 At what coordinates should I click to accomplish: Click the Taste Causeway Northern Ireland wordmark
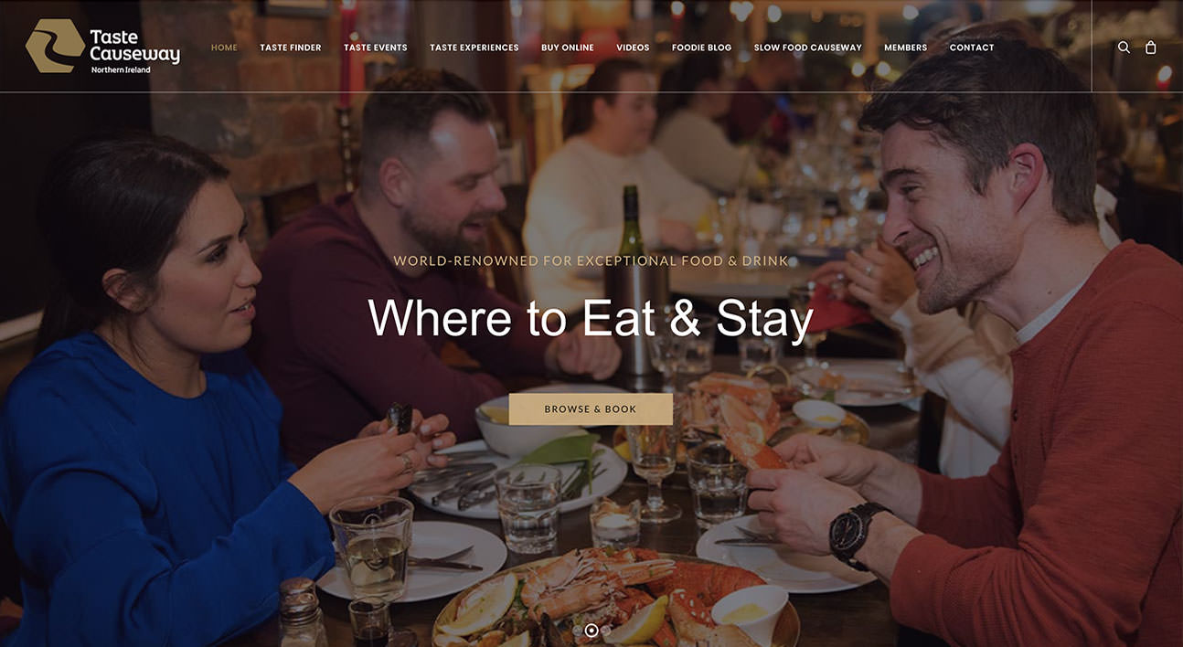135,50
